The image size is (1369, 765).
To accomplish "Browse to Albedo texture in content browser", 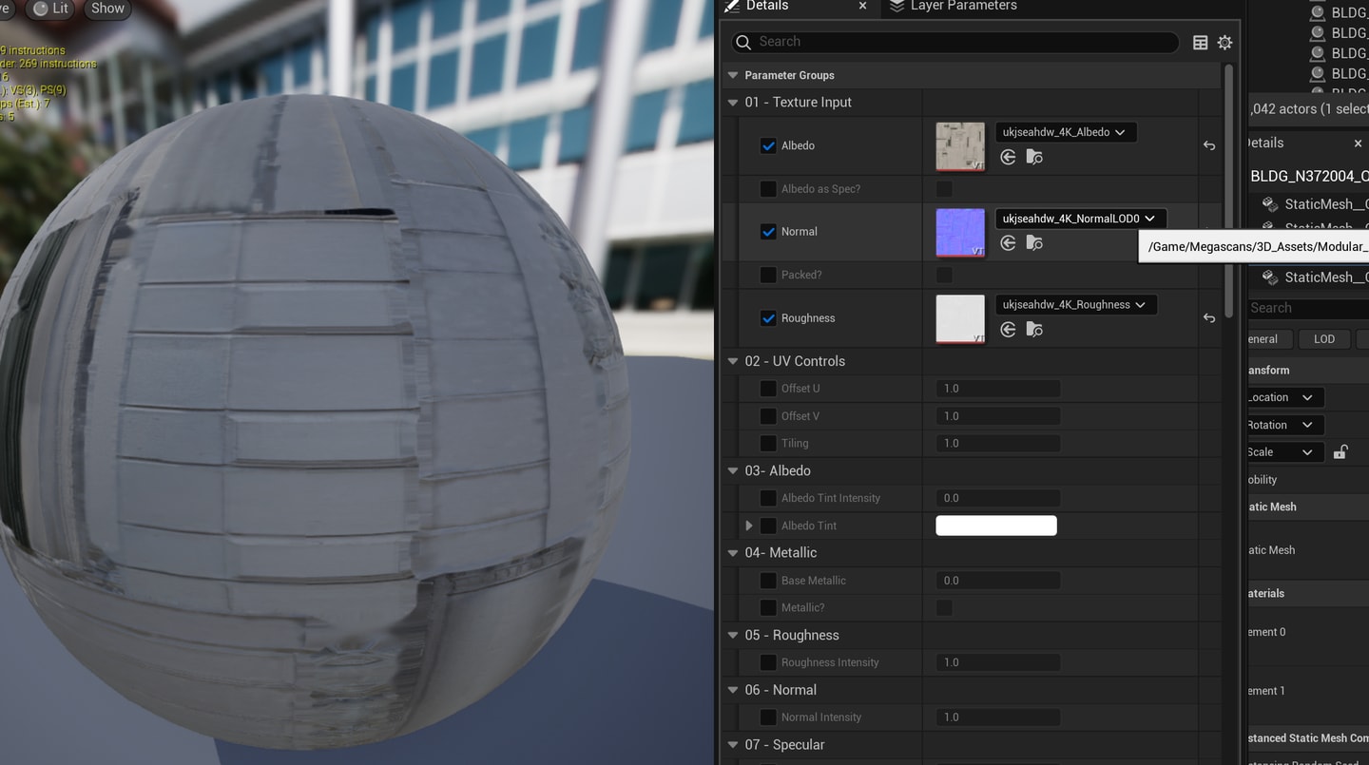I will pos(1034,157).
